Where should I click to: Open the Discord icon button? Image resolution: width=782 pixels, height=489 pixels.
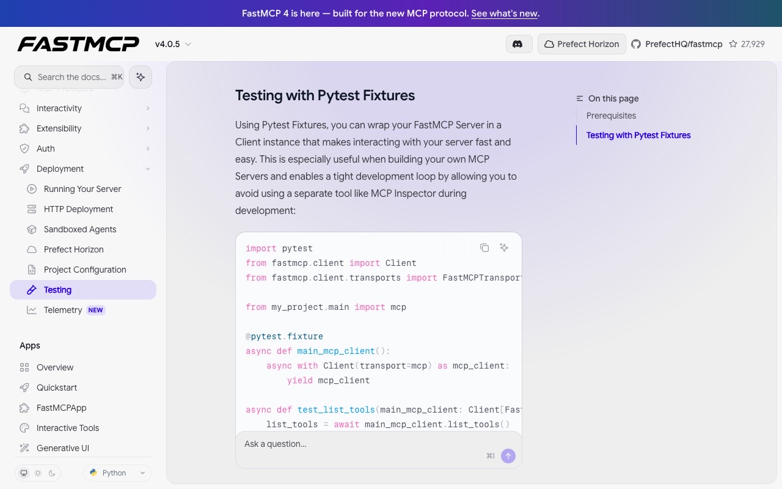[x=518, y=44]
